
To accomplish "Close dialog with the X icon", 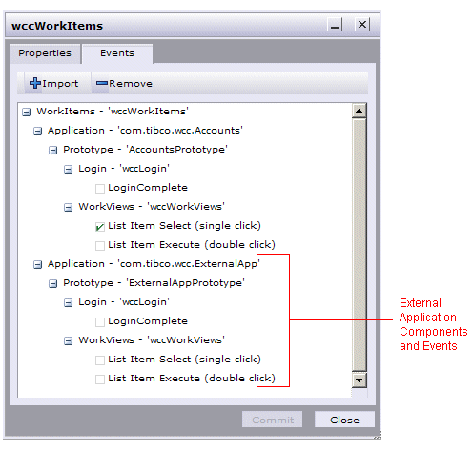I will tap(362, 25).
